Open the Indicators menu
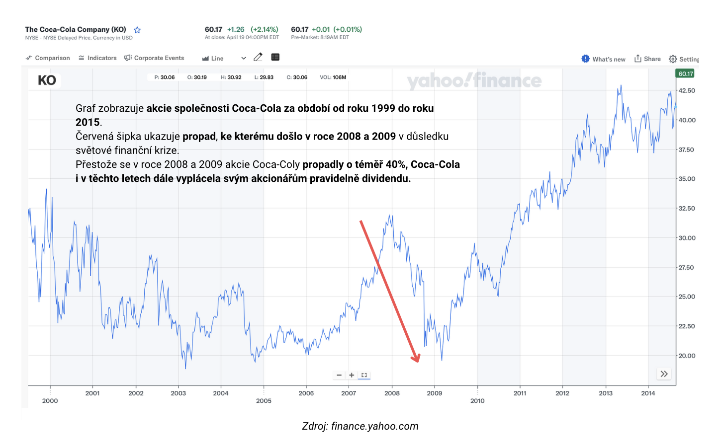Image resolution: width=721 pixels, height=448 pixels. click(97, 58)
